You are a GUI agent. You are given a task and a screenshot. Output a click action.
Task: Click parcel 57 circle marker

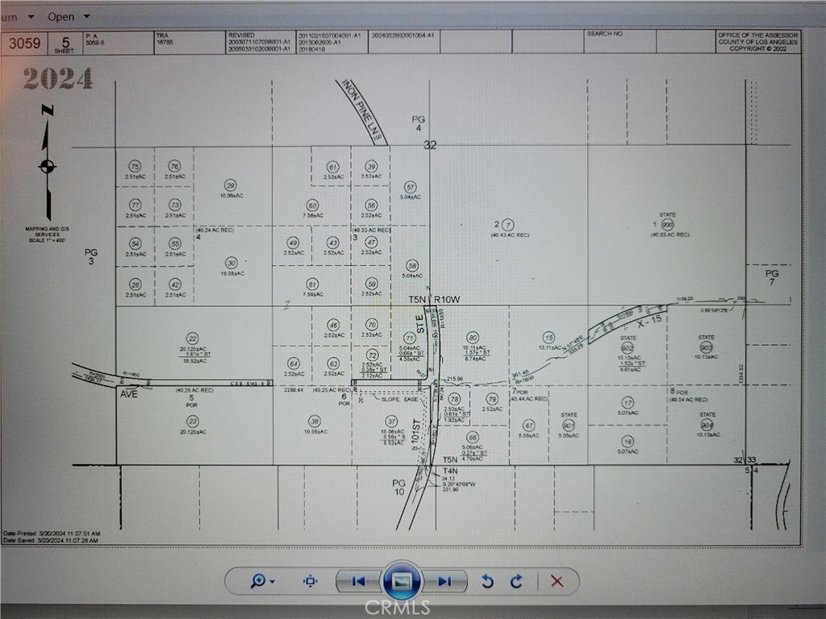[x=411, y=186]
